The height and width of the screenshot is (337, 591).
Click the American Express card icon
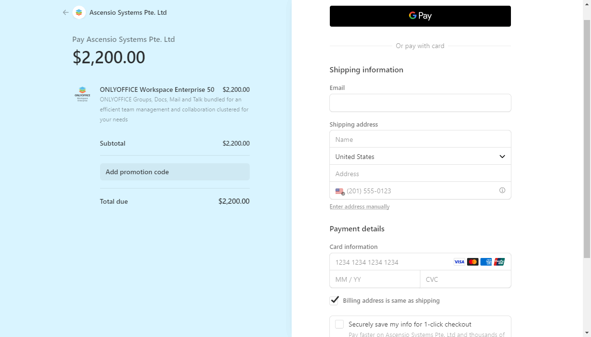pos(486,262)
